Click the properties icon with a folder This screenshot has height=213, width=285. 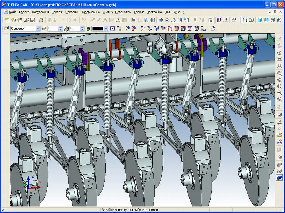[234, 20]
